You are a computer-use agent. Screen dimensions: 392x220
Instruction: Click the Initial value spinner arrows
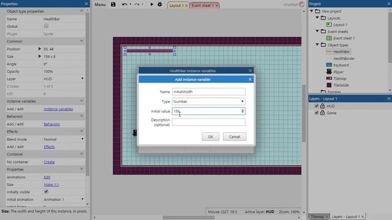pyautogui.click(x=243, y=111)
